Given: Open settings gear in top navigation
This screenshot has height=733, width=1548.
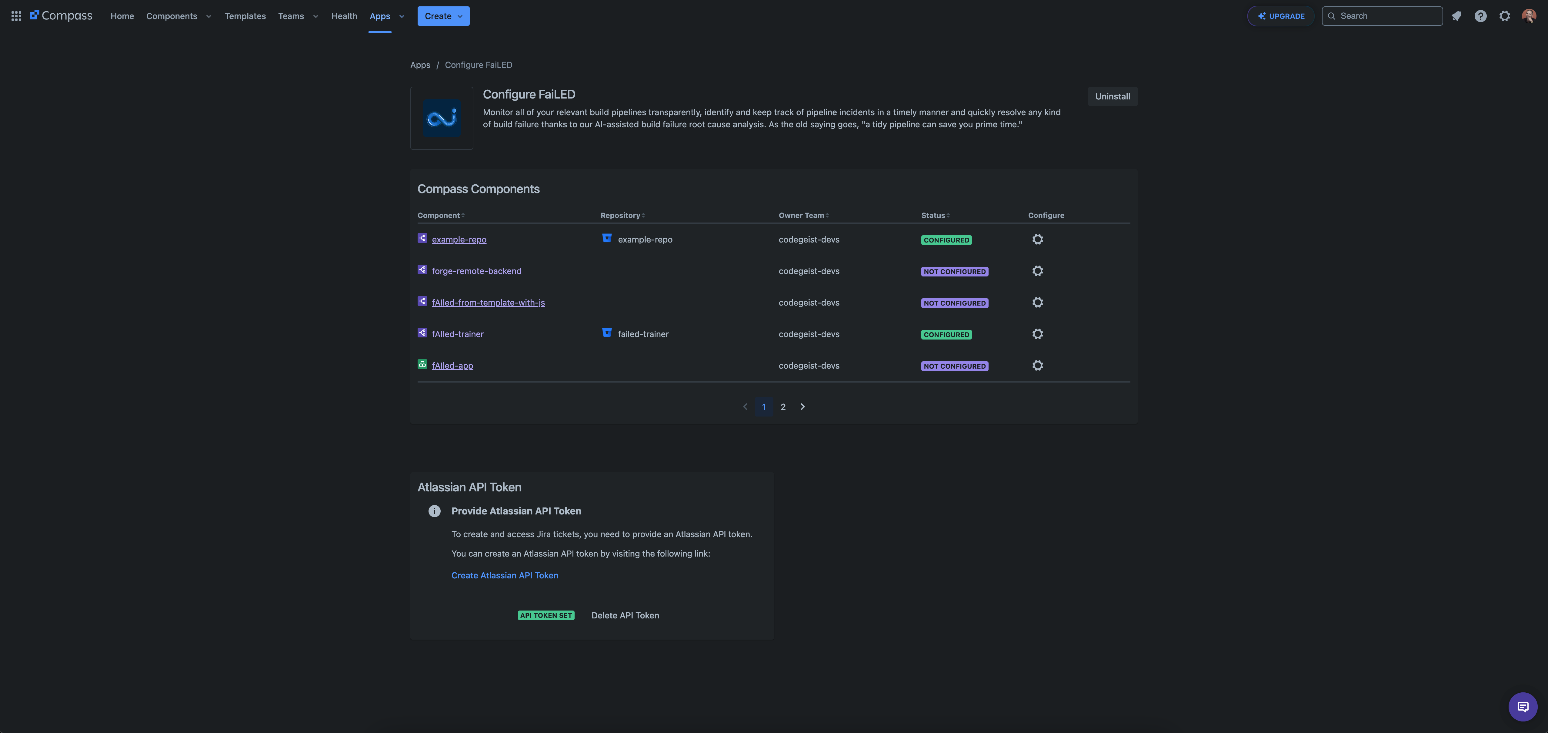Looking at the screenshot, I should (x=1504, y=16).
